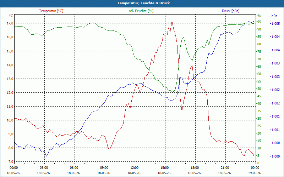Click humidity axis value 55
Image resolution: width=284 pixels, height=177 pixels.
[259, 81]
